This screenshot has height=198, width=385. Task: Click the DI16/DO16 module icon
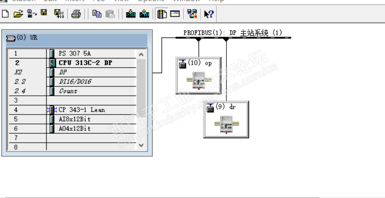(x=52, y=82)
